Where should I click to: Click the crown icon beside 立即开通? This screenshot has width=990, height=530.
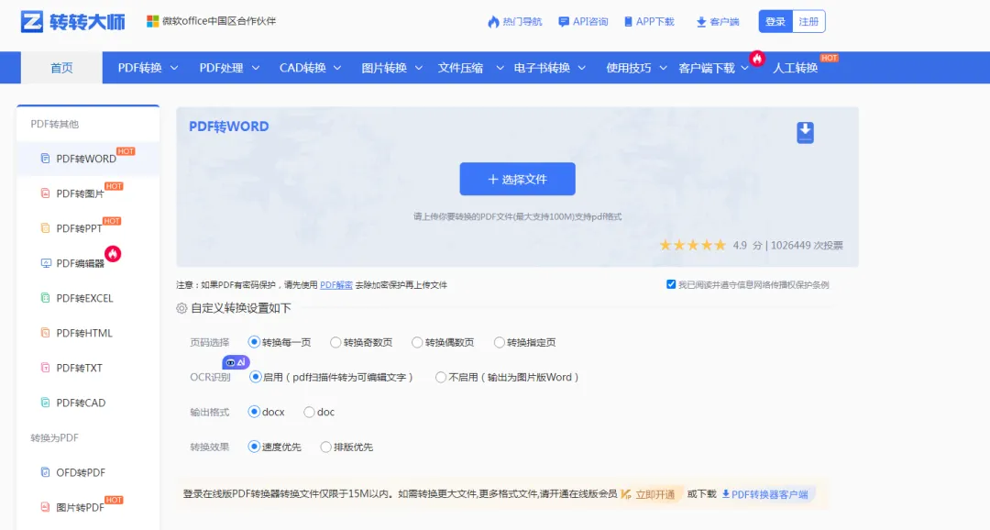tap(626, 494)
